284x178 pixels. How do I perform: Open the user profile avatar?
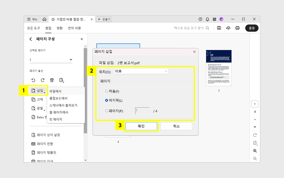[222, 19]
